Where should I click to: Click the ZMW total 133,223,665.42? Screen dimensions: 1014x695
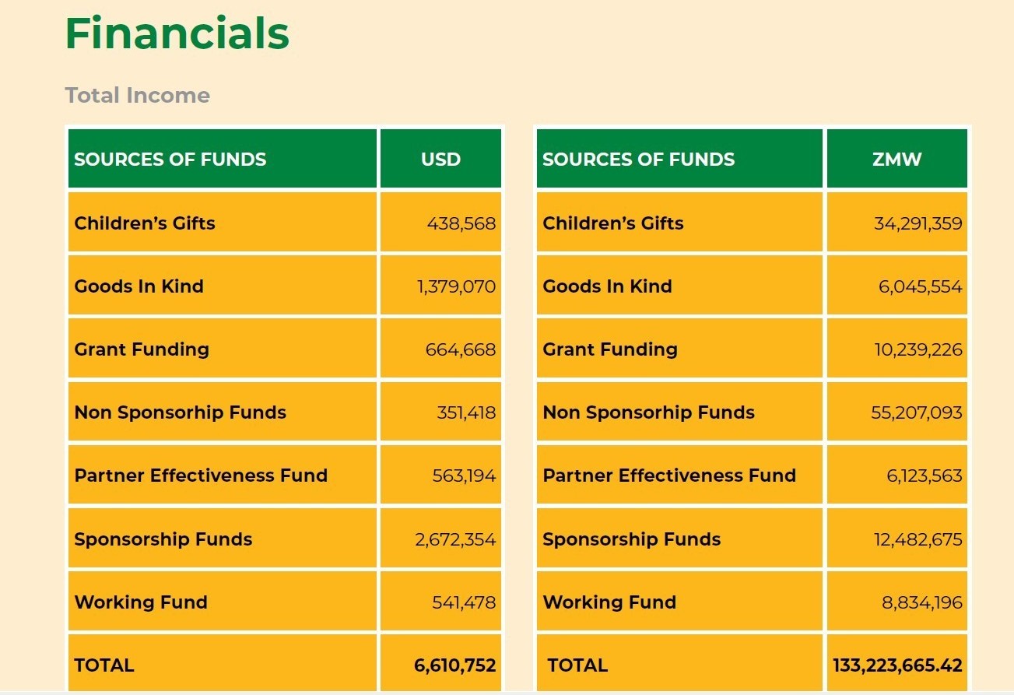[897, 665]
